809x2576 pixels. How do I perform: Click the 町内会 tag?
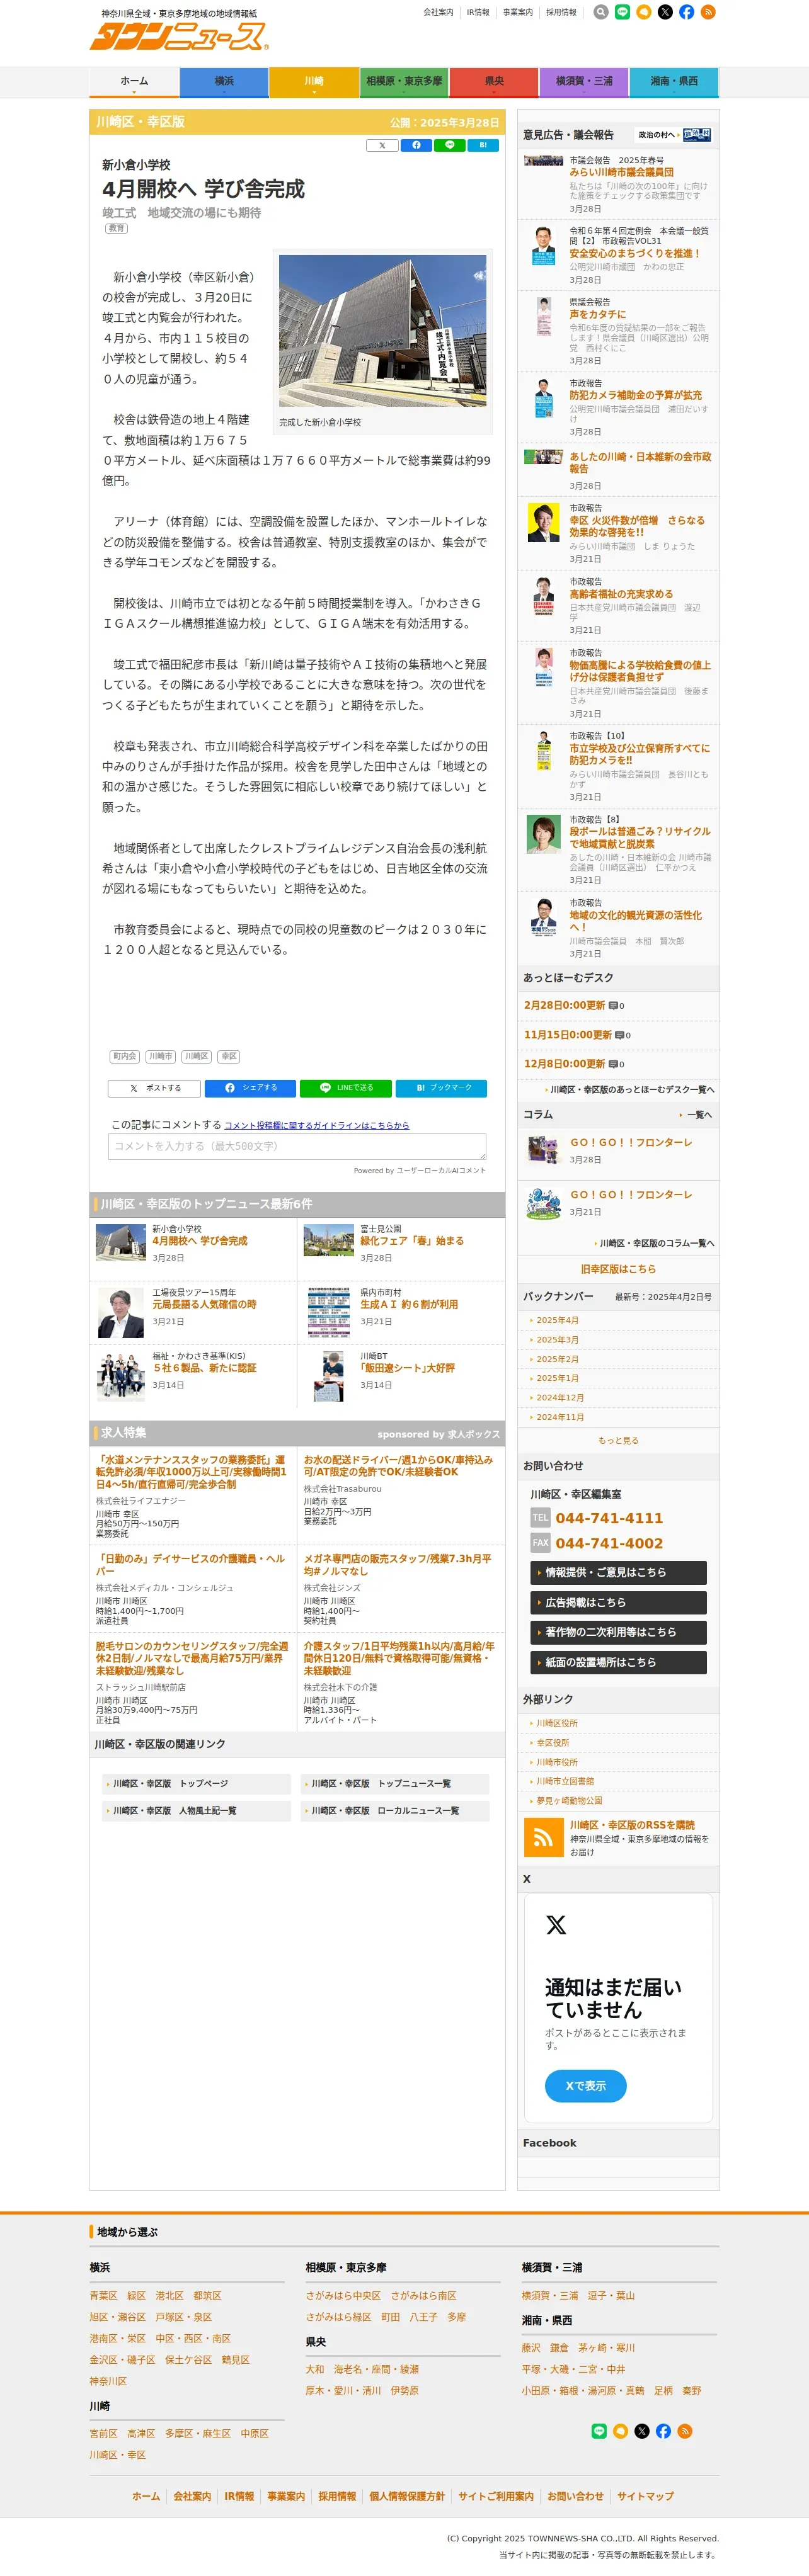click(x=124, y=1056)
